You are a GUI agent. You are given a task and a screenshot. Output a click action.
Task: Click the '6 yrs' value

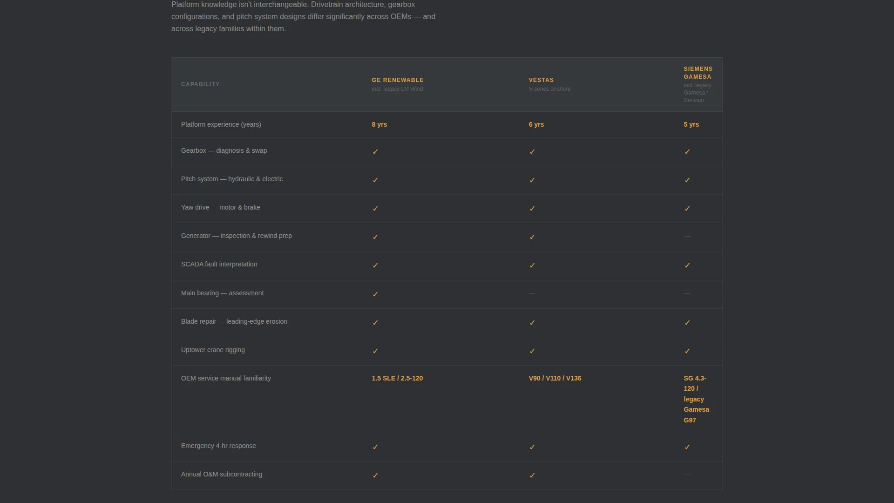536,124
